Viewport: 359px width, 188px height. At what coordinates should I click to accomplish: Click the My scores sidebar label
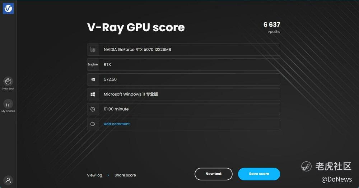(8, 111)
